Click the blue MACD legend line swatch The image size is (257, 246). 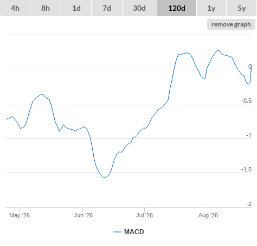pyautogui.click(x=117, y=232)
